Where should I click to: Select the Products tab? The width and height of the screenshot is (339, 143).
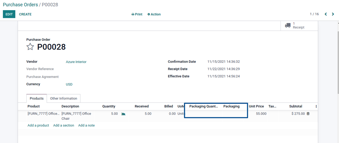tap(36, 98)
